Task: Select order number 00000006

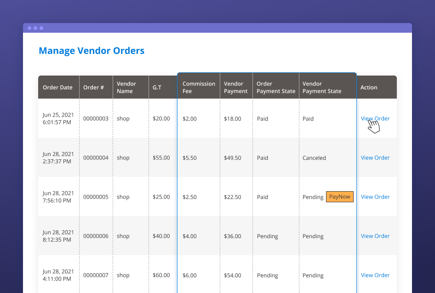Action: (x=96, y=236)
